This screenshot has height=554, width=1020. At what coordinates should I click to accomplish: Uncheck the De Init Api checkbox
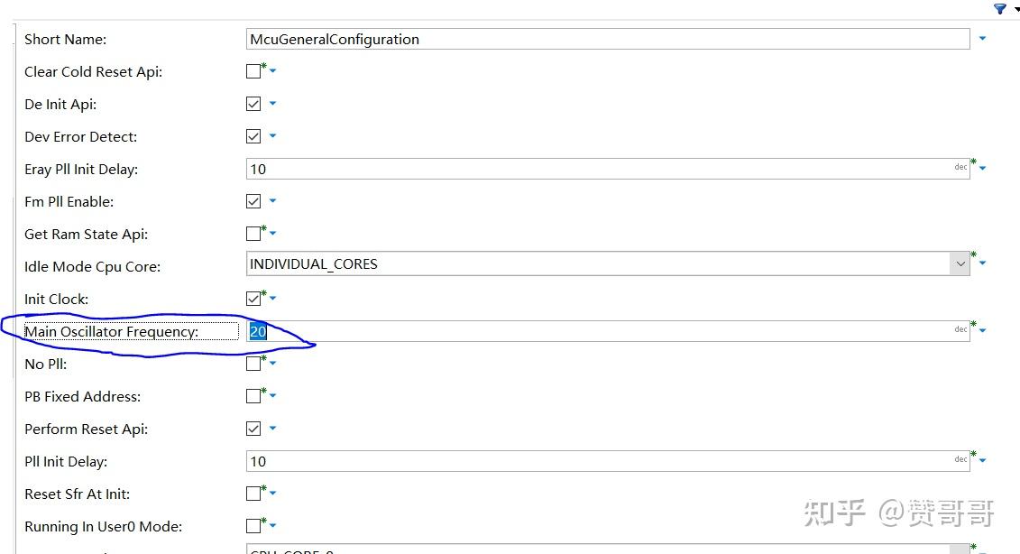[x=253, y=104]
